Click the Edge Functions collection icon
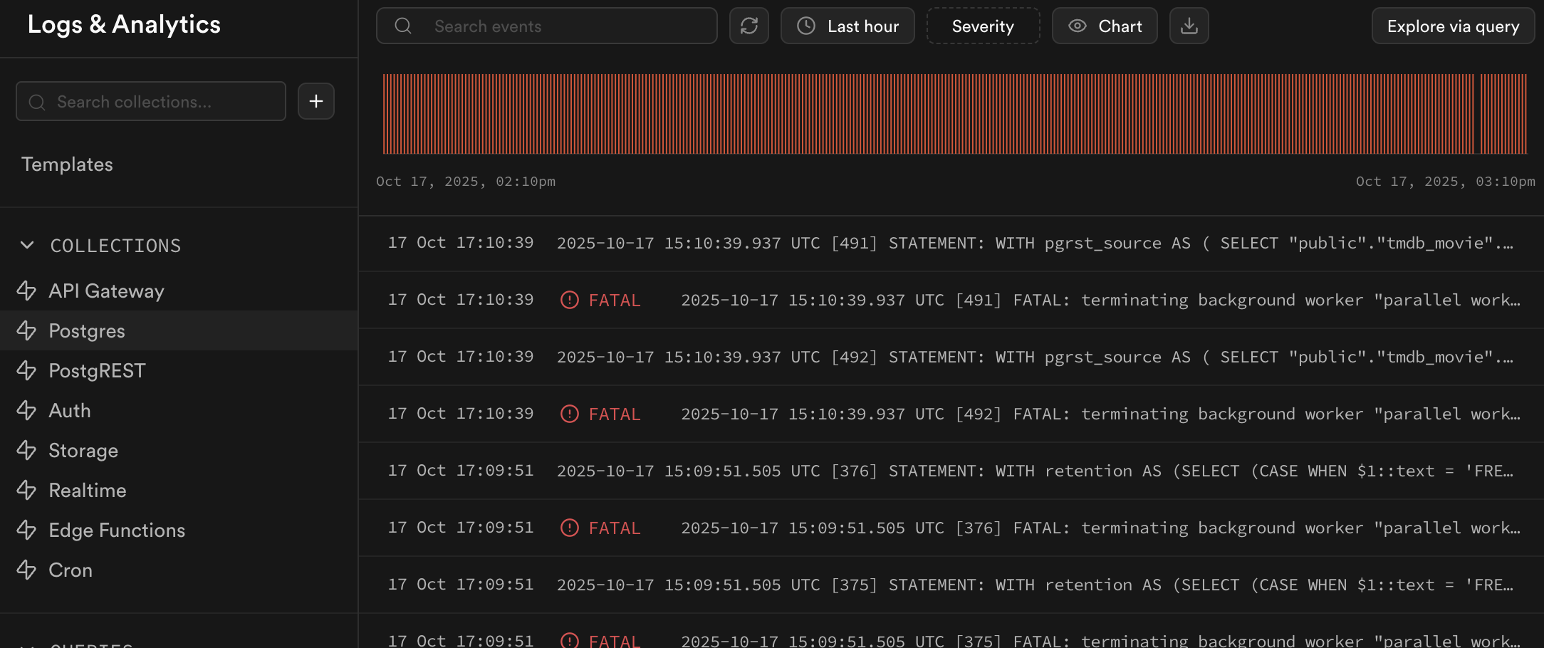 pos(26,530)
